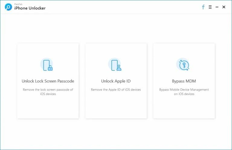The image size is (232, 150).
Task: Click "Remove the Apple ID of iOS devices"
Action: (x=116, y=90)
